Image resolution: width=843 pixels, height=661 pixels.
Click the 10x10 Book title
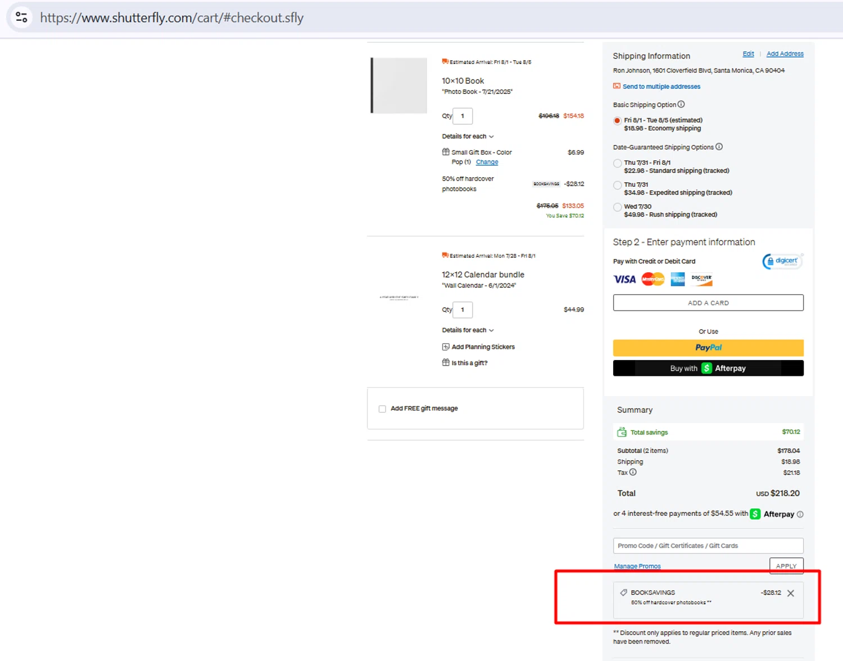tap(463, 81)
